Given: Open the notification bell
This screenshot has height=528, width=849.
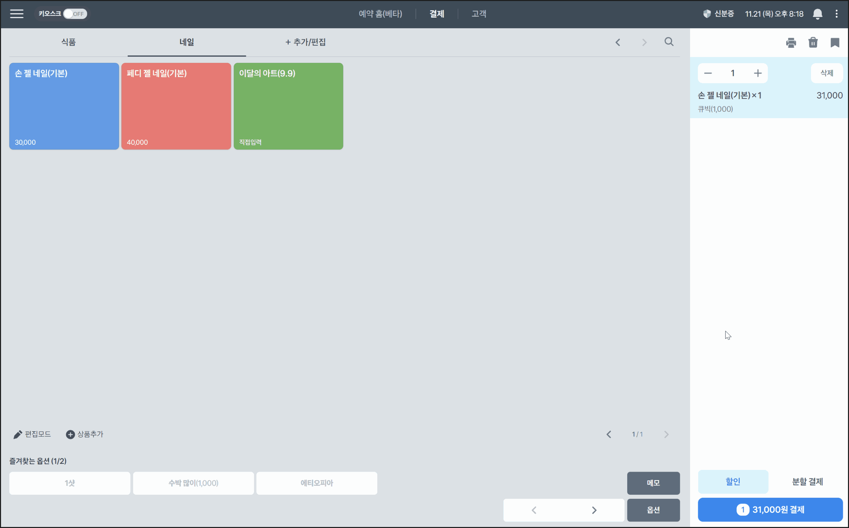Looking at the screenshot, I should (817, 14).
